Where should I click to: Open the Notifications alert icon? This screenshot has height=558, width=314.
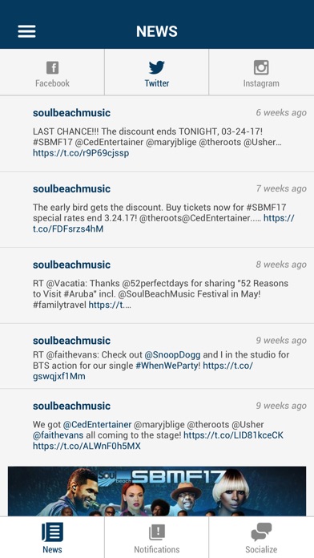click(156, 532)
